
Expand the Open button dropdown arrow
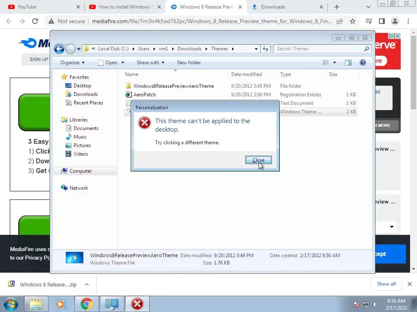(123, 63)
